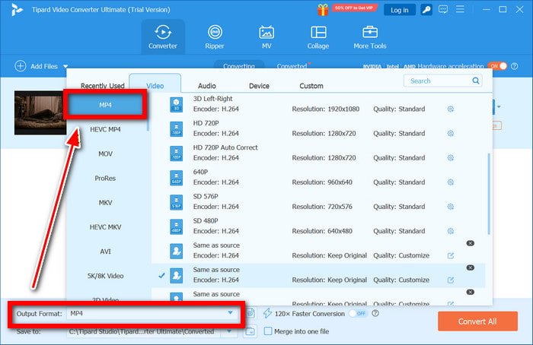Select MKV from the format list
Viewport: 533px width, 345px height.
click(105, 203)
